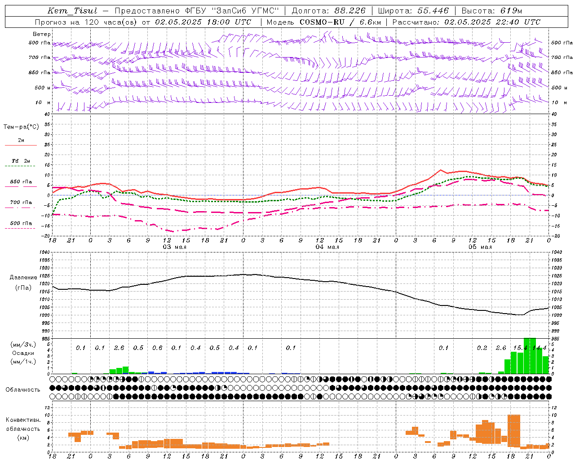Select the '(км)' convective height units label
The height and width of the screenshot is (460, 575).
point(23,438)
